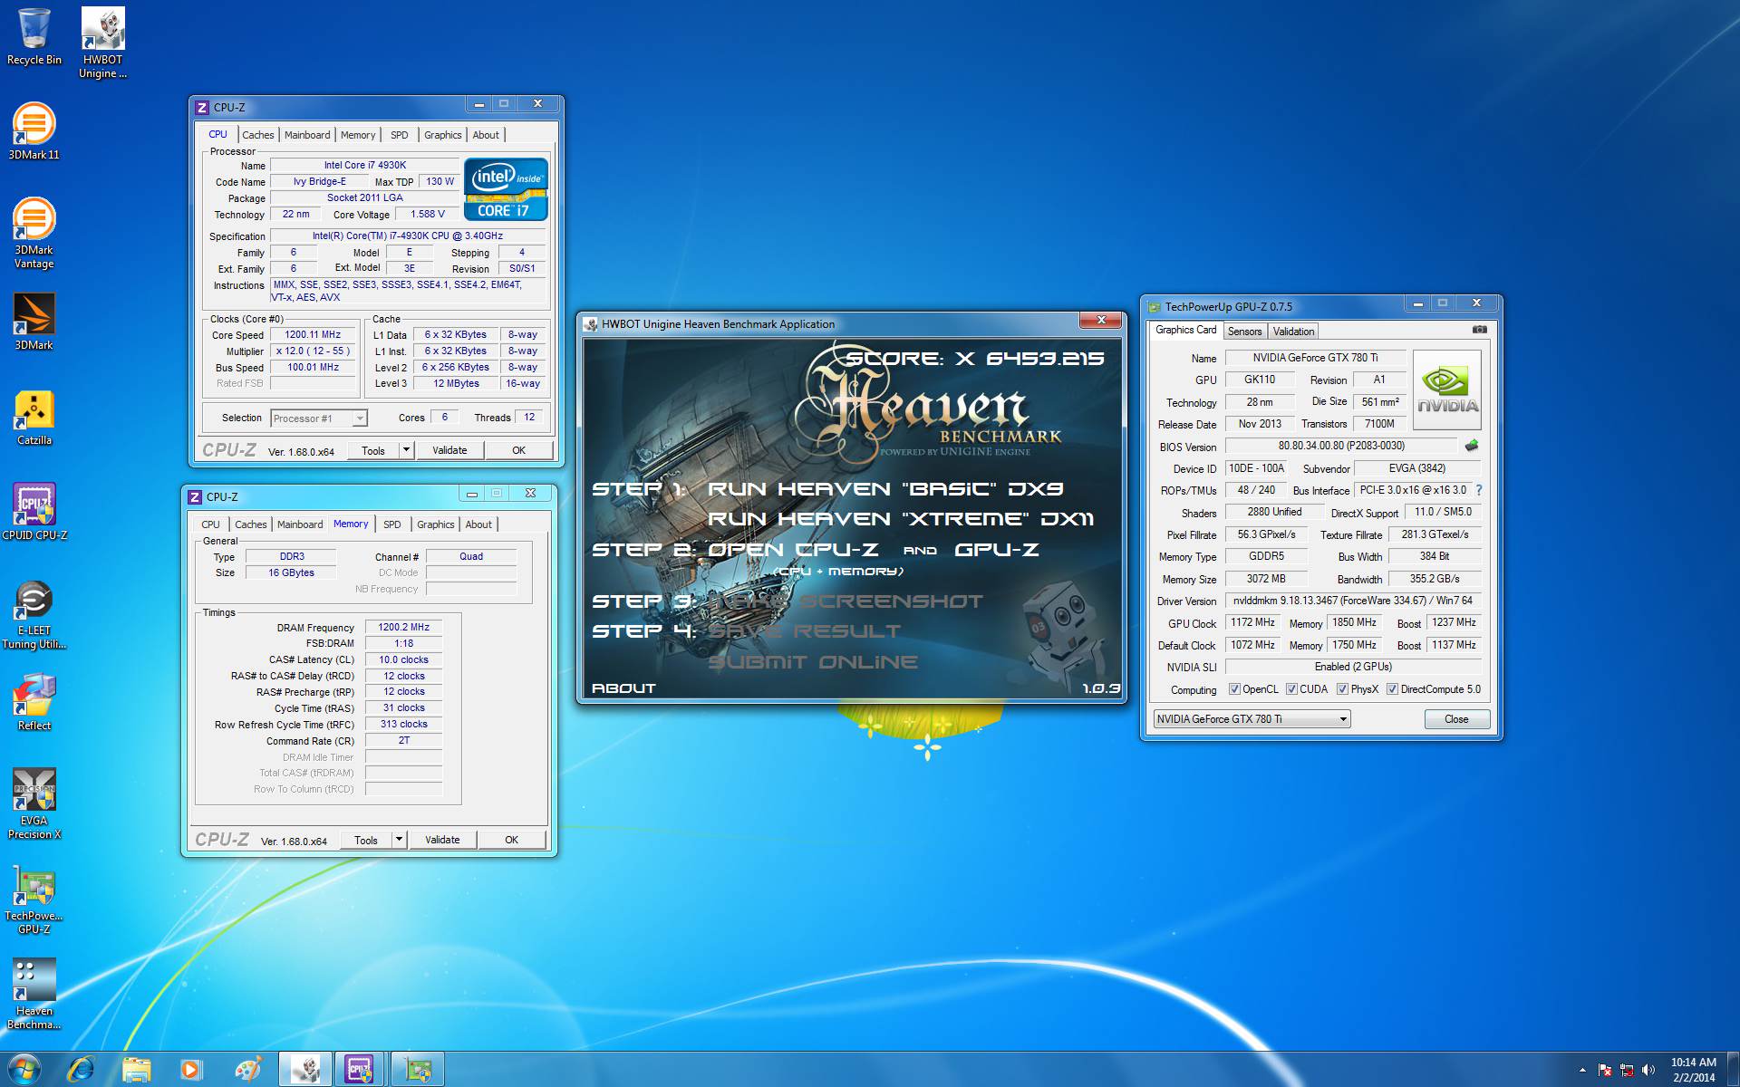The width and height of the screenshot is (1740, 1087).
Task: Switch to HWBOT Heaven taskbar button
Action: 304,1070
